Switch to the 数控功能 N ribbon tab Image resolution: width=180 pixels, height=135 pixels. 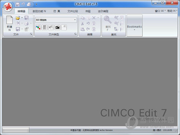(39, 11)
